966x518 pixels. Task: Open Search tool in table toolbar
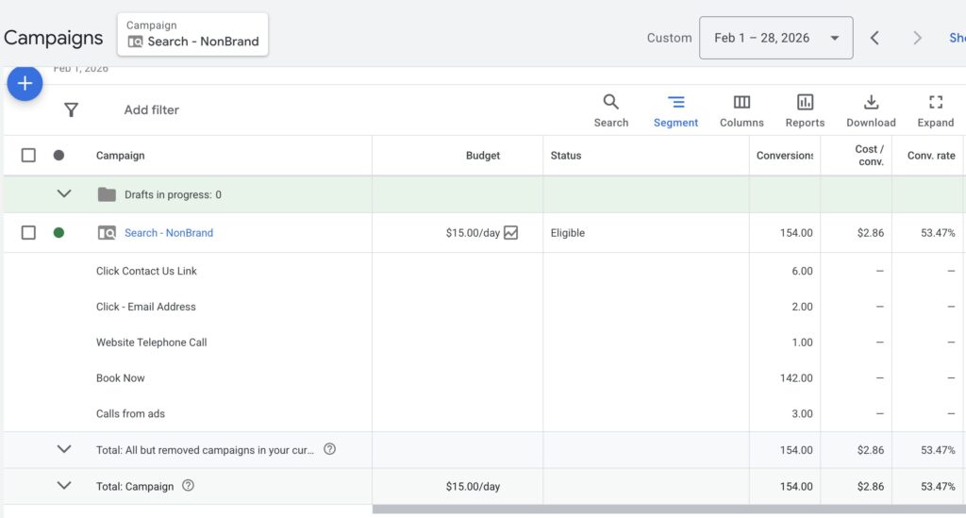(x=610, y=110)
